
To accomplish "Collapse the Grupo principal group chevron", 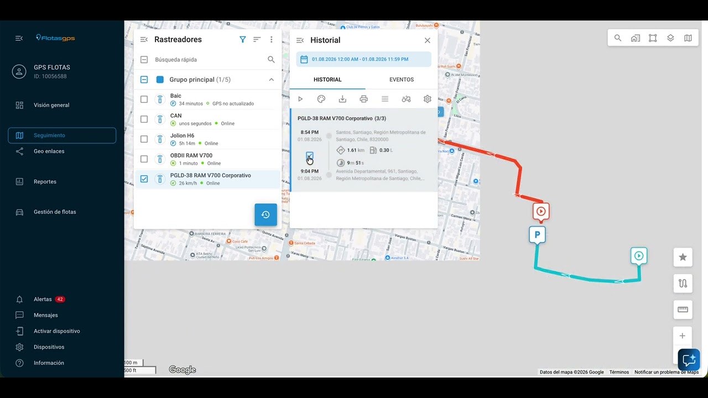I will pyautogui.click(x=271, y=80).
